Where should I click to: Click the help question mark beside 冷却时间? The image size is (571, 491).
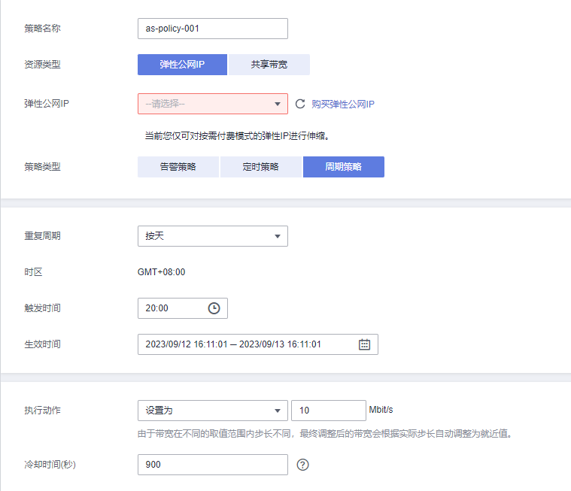[x=303, y=465]
